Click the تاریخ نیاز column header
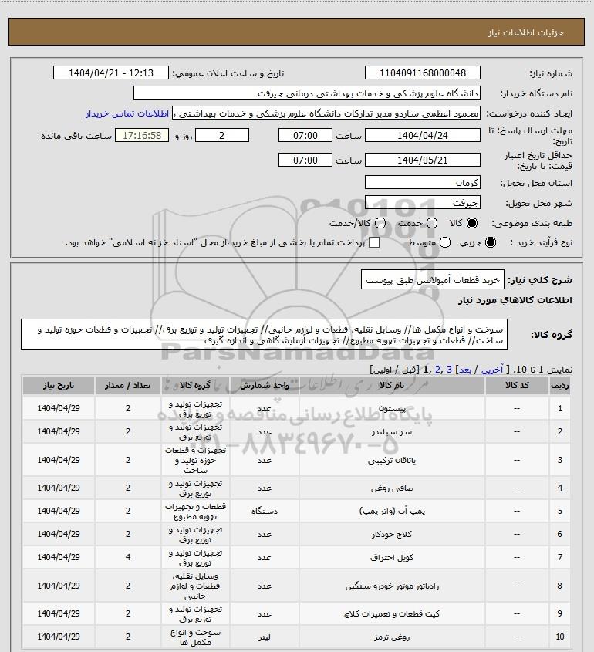 59,386
